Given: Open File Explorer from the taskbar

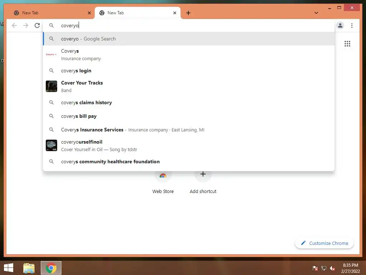Looking at the screenshot, I should 29,268.
